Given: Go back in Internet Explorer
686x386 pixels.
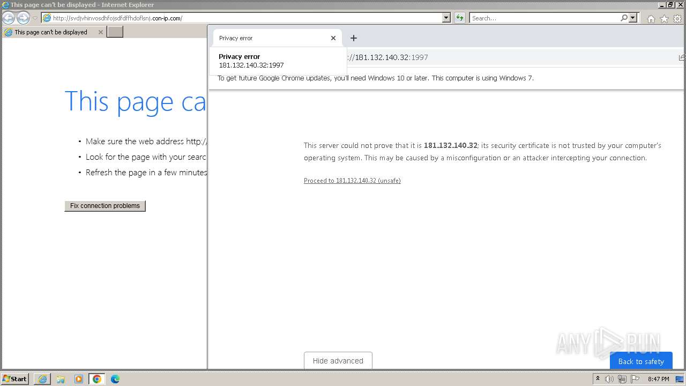Looking at the screenshot, I should coord(9,18).
